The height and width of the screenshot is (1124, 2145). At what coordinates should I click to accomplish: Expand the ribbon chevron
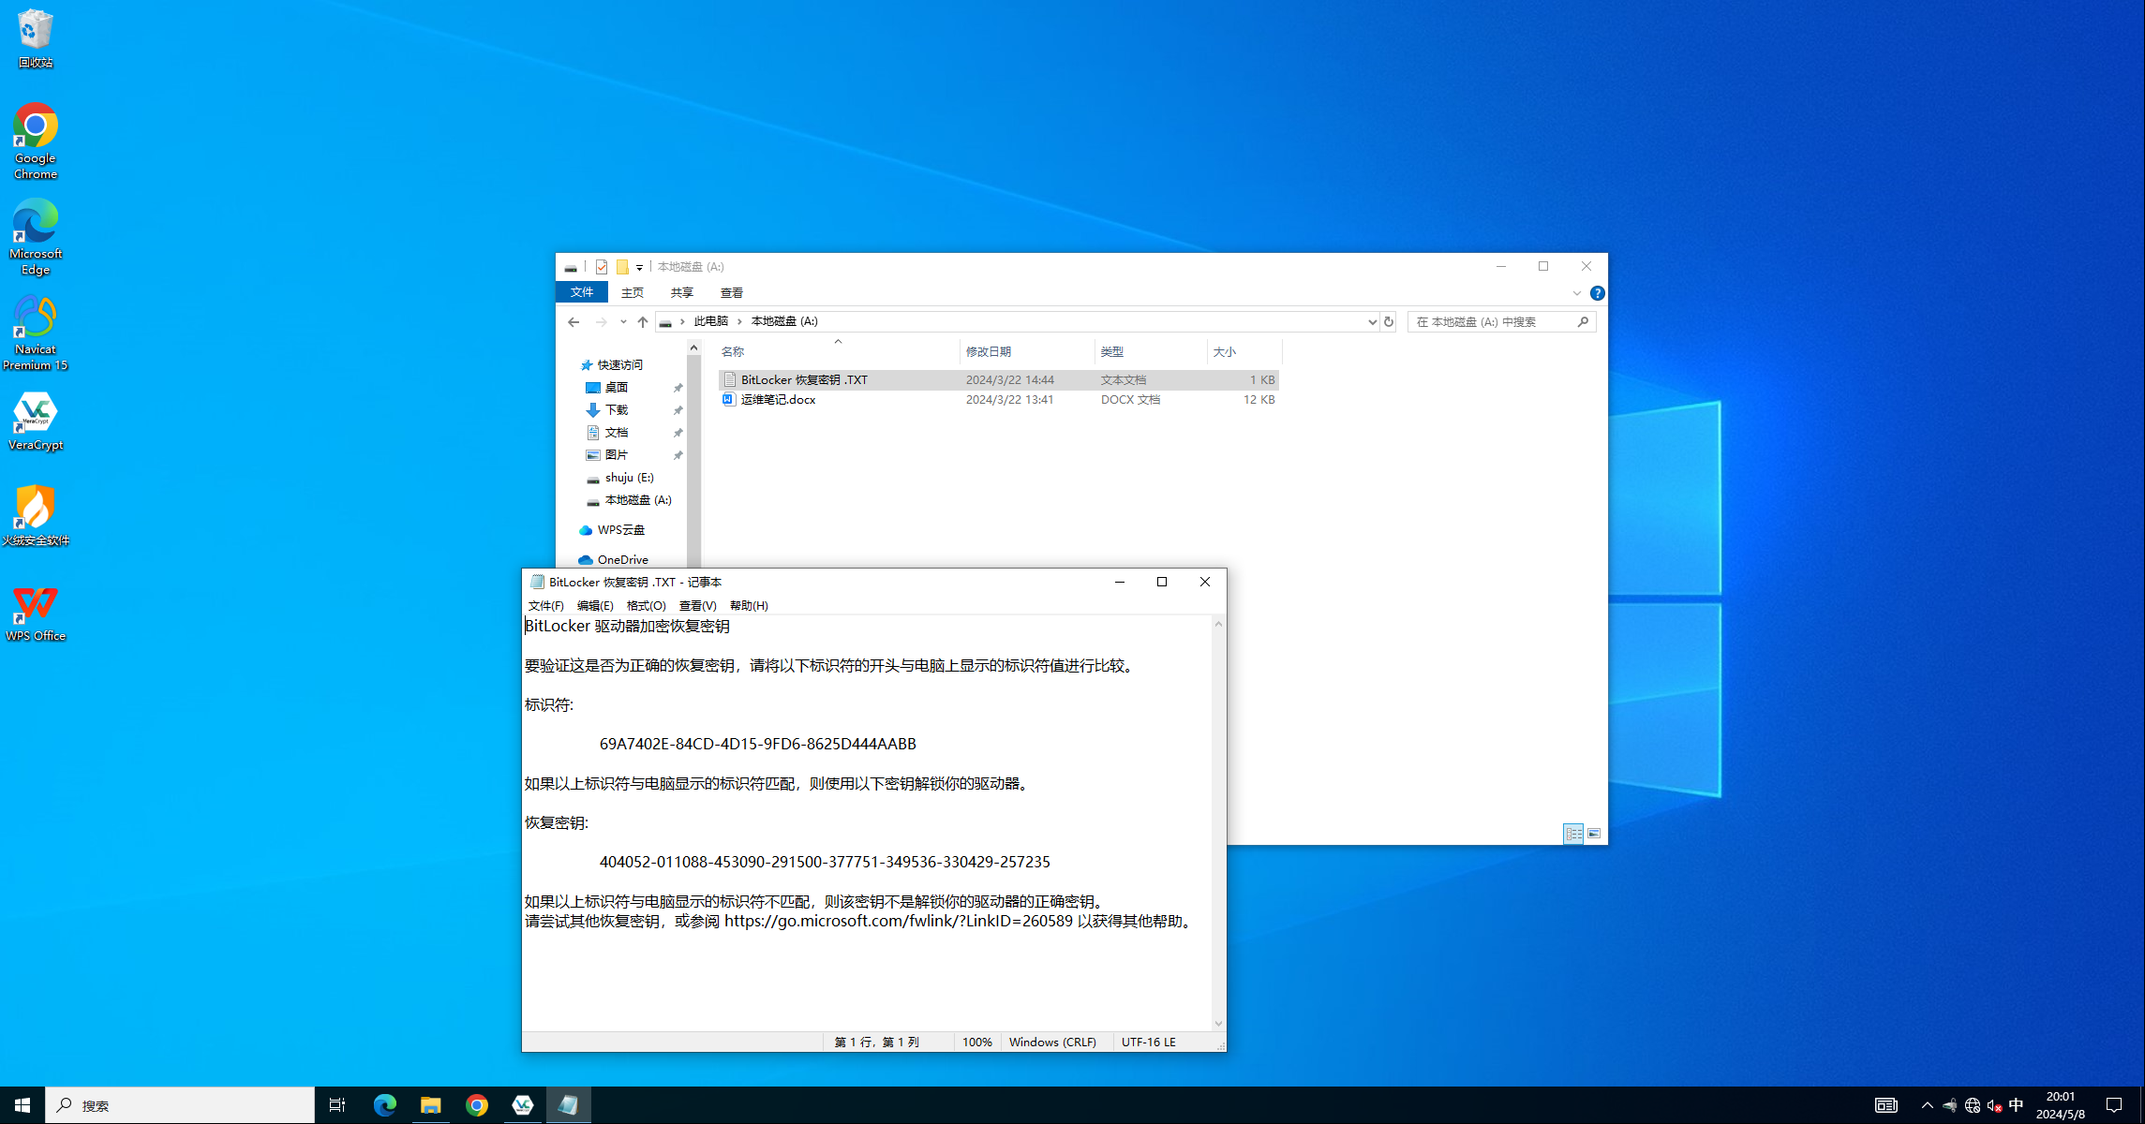(x=1576, y=293)
